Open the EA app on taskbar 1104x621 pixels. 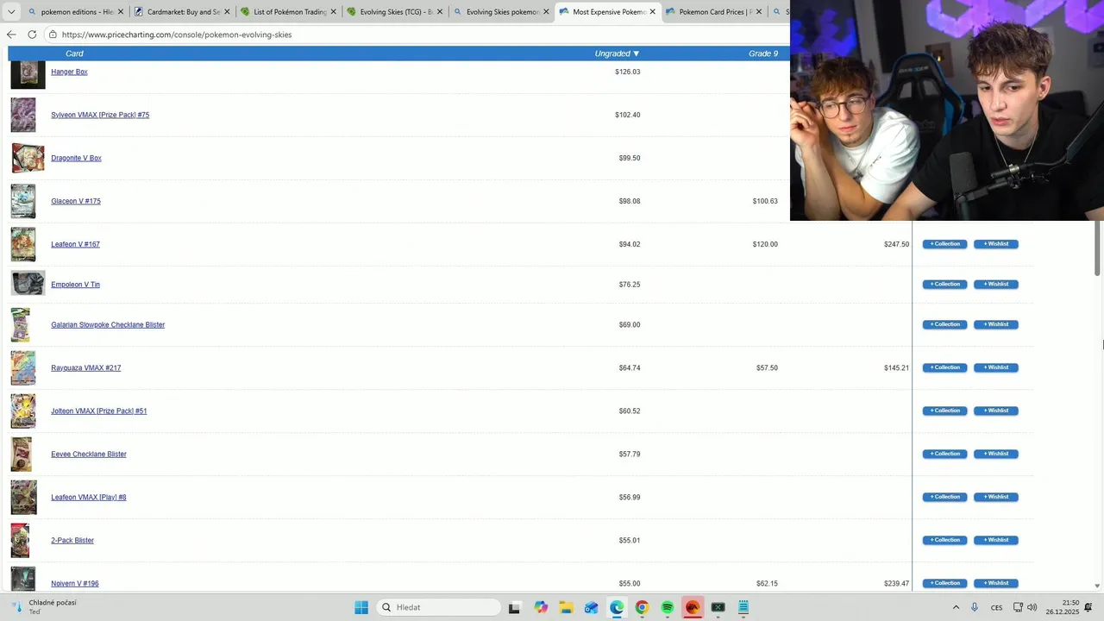click(693, 607)
